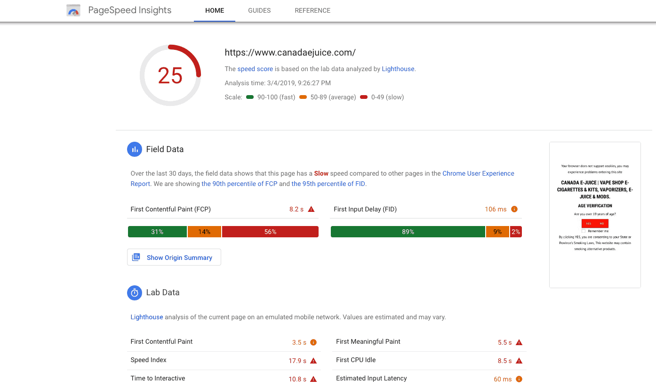Open the HOME tab

tap(215, 10)
